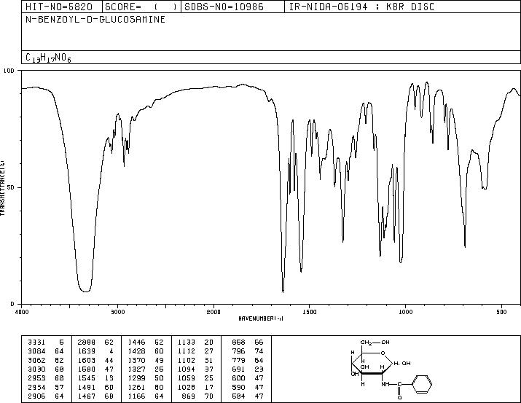The width and height of the screenshot is (521, 403).
Task: Click the 2000 wavenumber axis tick label
Action: coord(214,312)
